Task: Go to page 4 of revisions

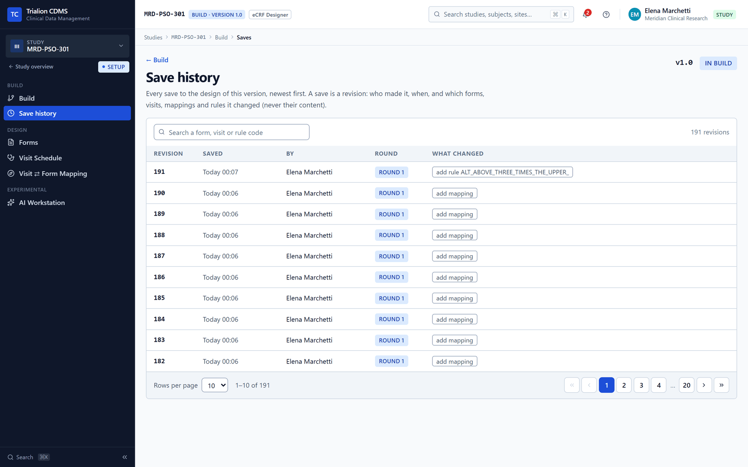Action: [659, 385]
